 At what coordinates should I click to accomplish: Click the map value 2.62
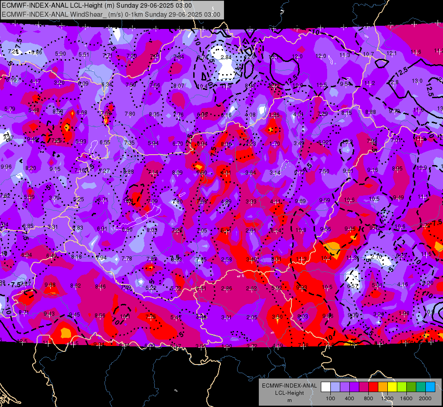click(x=252, y=289)
